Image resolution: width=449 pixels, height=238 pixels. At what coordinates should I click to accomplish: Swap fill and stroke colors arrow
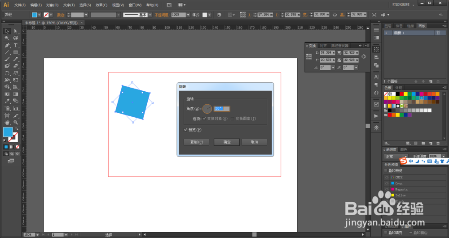pyautogui.click(x=17, y=129)
